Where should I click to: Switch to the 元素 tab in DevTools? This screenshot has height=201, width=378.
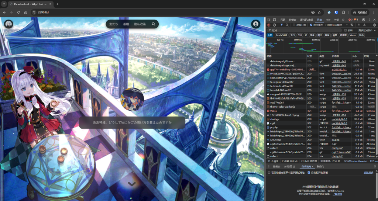(x=283, y=20)
